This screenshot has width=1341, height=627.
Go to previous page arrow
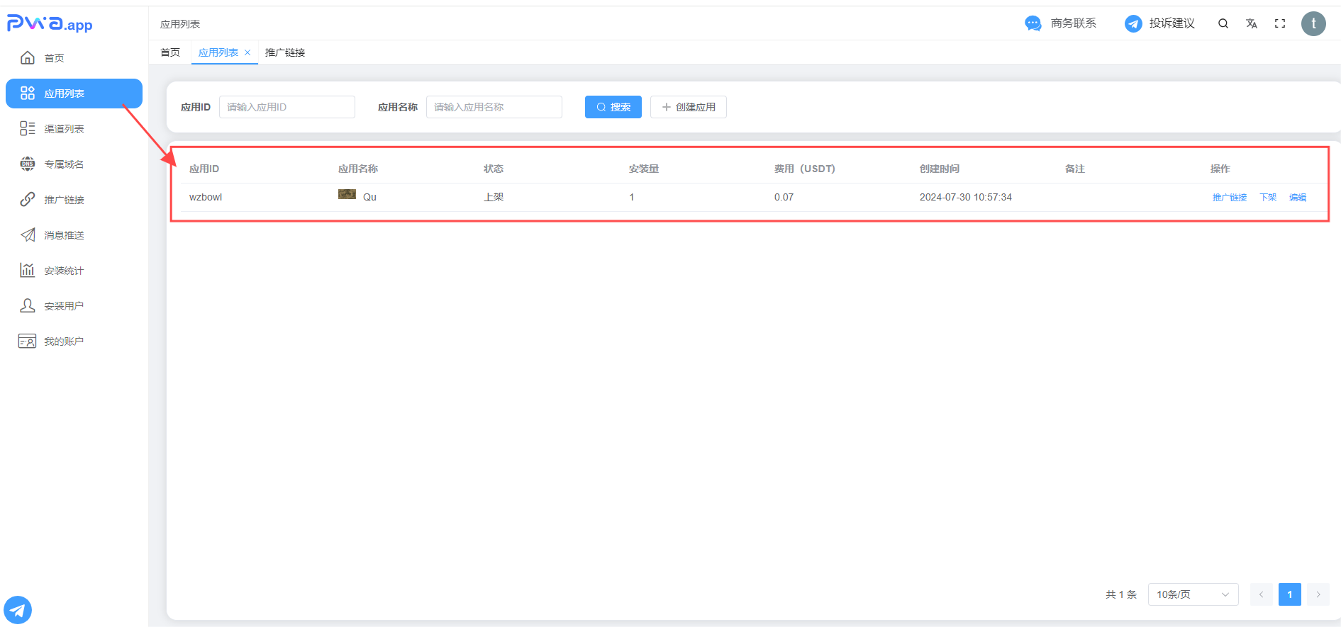click(1261, 594)
